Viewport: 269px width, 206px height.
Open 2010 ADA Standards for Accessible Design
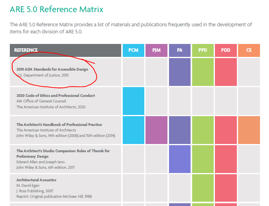coord(52,69)
